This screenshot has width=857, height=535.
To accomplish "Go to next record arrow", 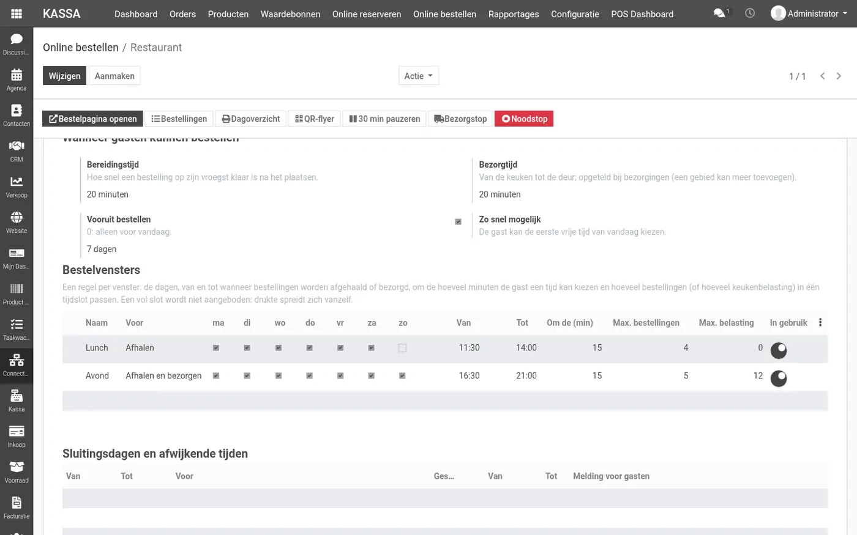I will pos(839,76).
